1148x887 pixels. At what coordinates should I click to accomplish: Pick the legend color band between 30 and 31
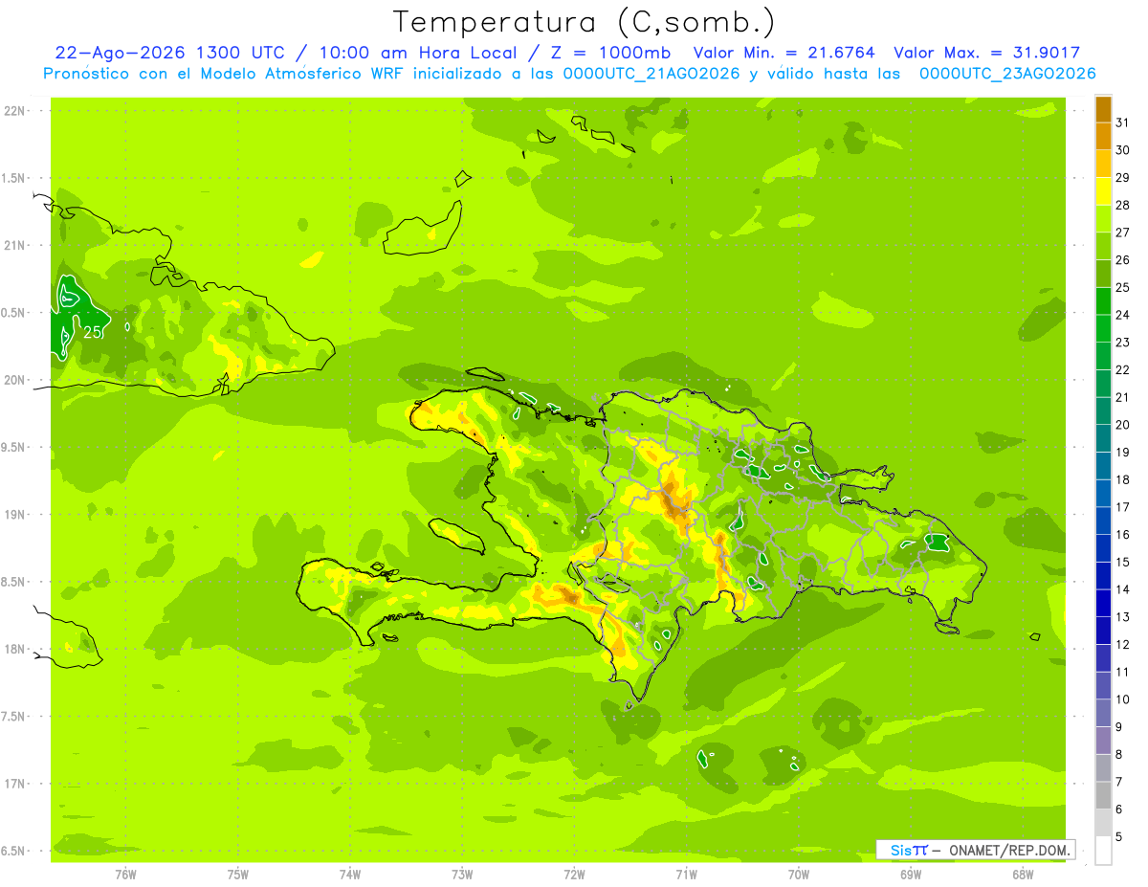1103,136
